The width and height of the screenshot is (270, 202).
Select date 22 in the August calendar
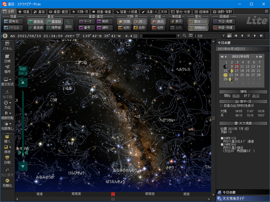[x=225, y=75]
